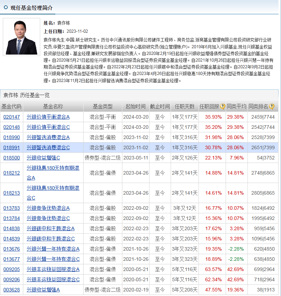Viewport: 281px width, 296px height.
Task: Open fund code 020147 link
Action: (x=12, y=117)
